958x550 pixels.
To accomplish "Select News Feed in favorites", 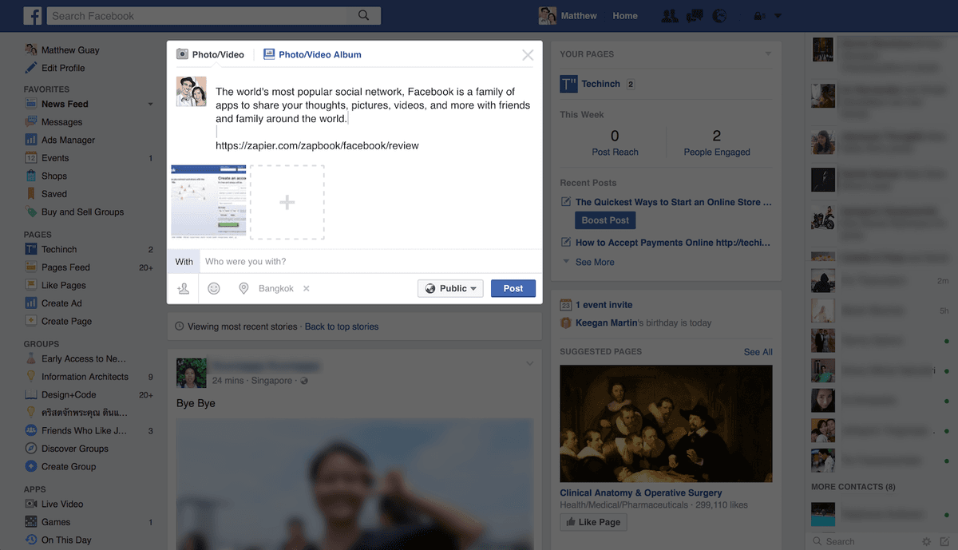I will pyautogui.click(x=65, y=104).
